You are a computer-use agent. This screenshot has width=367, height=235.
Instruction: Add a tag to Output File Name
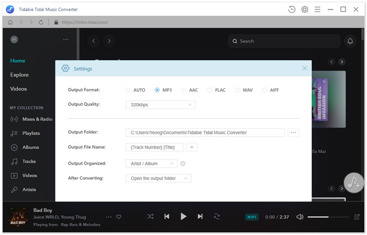pyautogui.click(x=192, y=148)
